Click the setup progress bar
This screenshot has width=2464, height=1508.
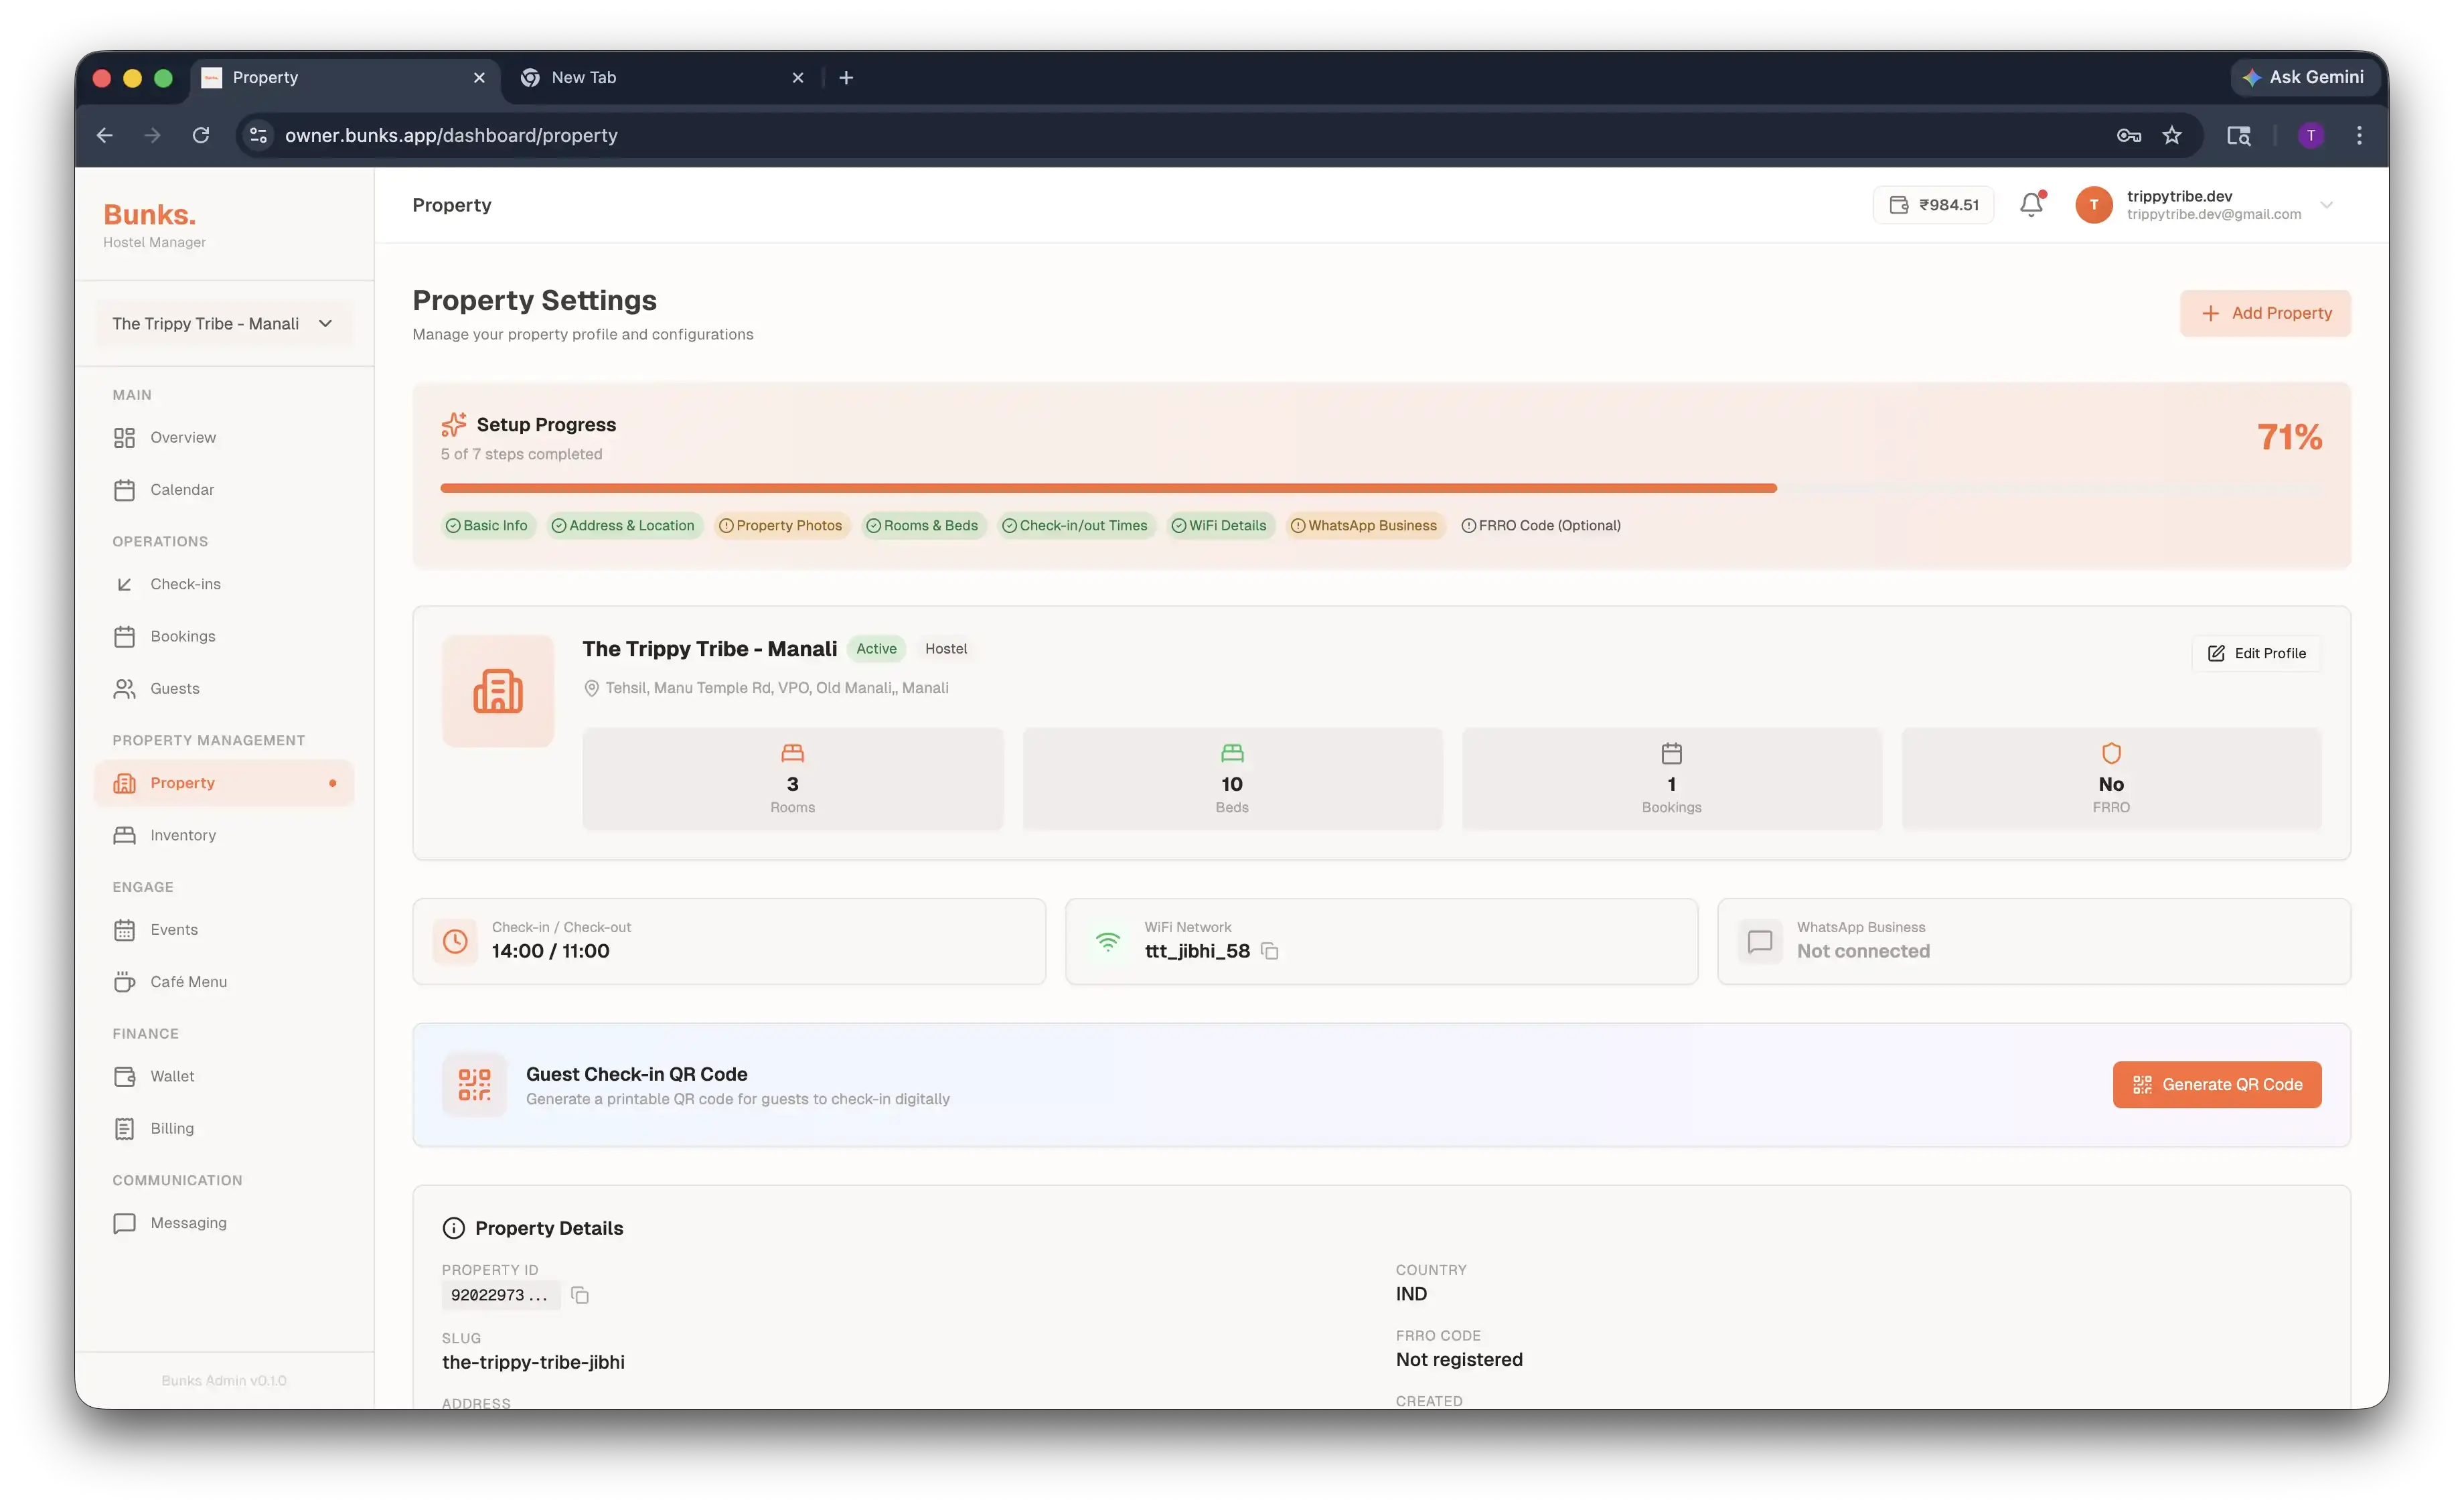pyautogui.click(x=1381, y=488)
